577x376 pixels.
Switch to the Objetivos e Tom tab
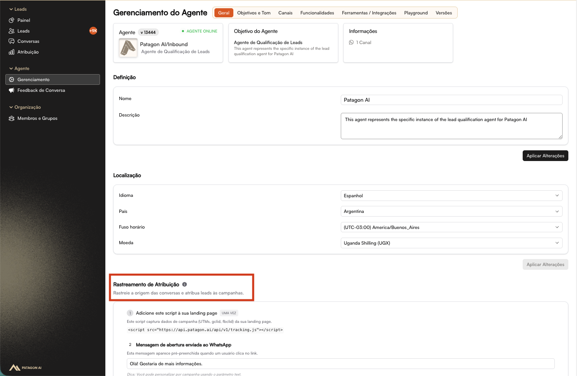(254, 13)
